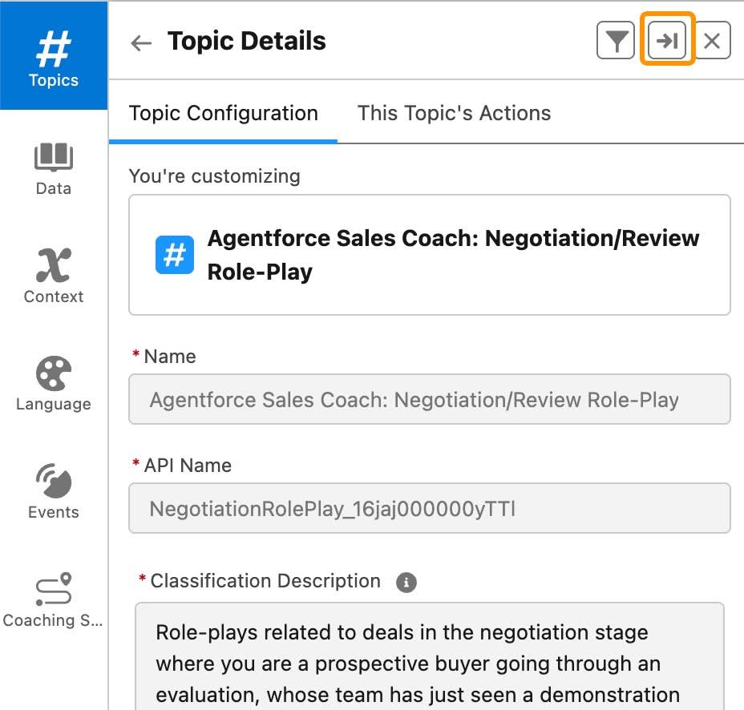Viewport: 744px width, 710px height.
Task: Open the Topics sidebar section
Action: point(54,56)
